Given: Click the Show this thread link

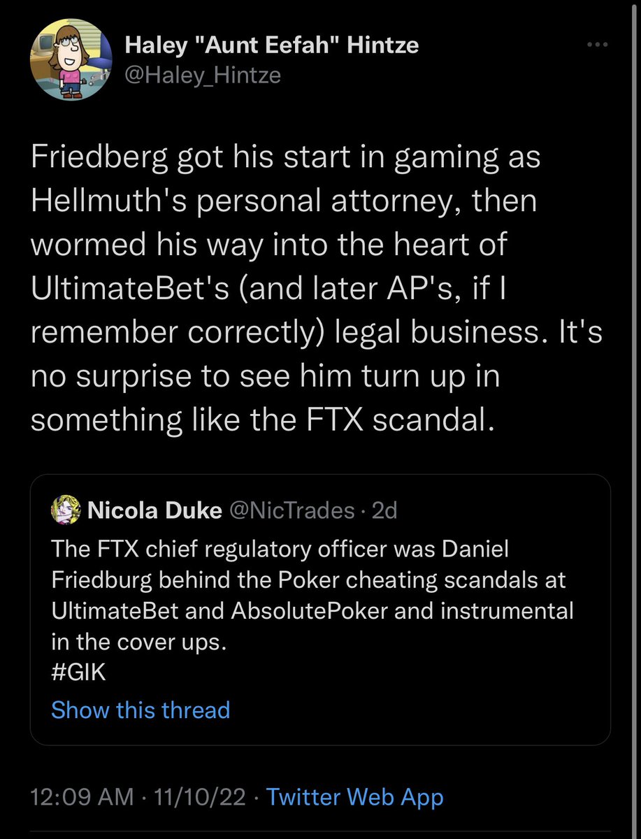Looking at the screenshot, I should (x=141, y=710).
